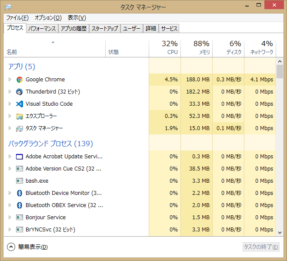Switch to the パフォーマンス tab
The height and width of the screenshot is (261, 287).
pos(42,29)
